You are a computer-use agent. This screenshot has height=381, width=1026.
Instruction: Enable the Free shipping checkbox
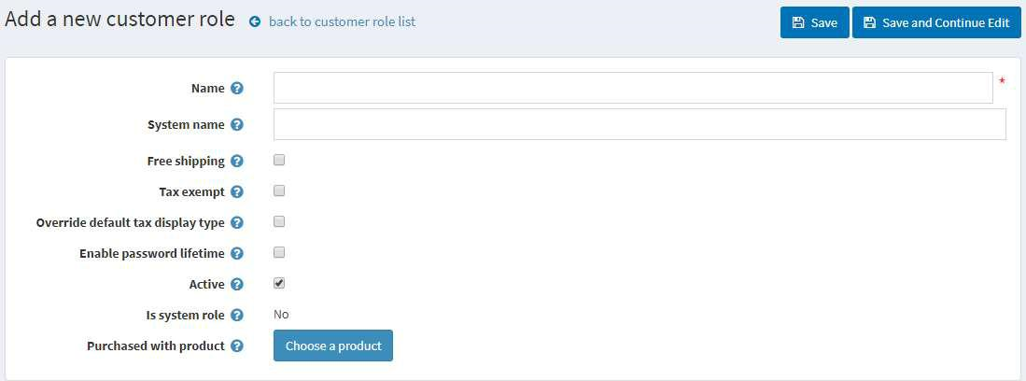[x=279, y=160]
